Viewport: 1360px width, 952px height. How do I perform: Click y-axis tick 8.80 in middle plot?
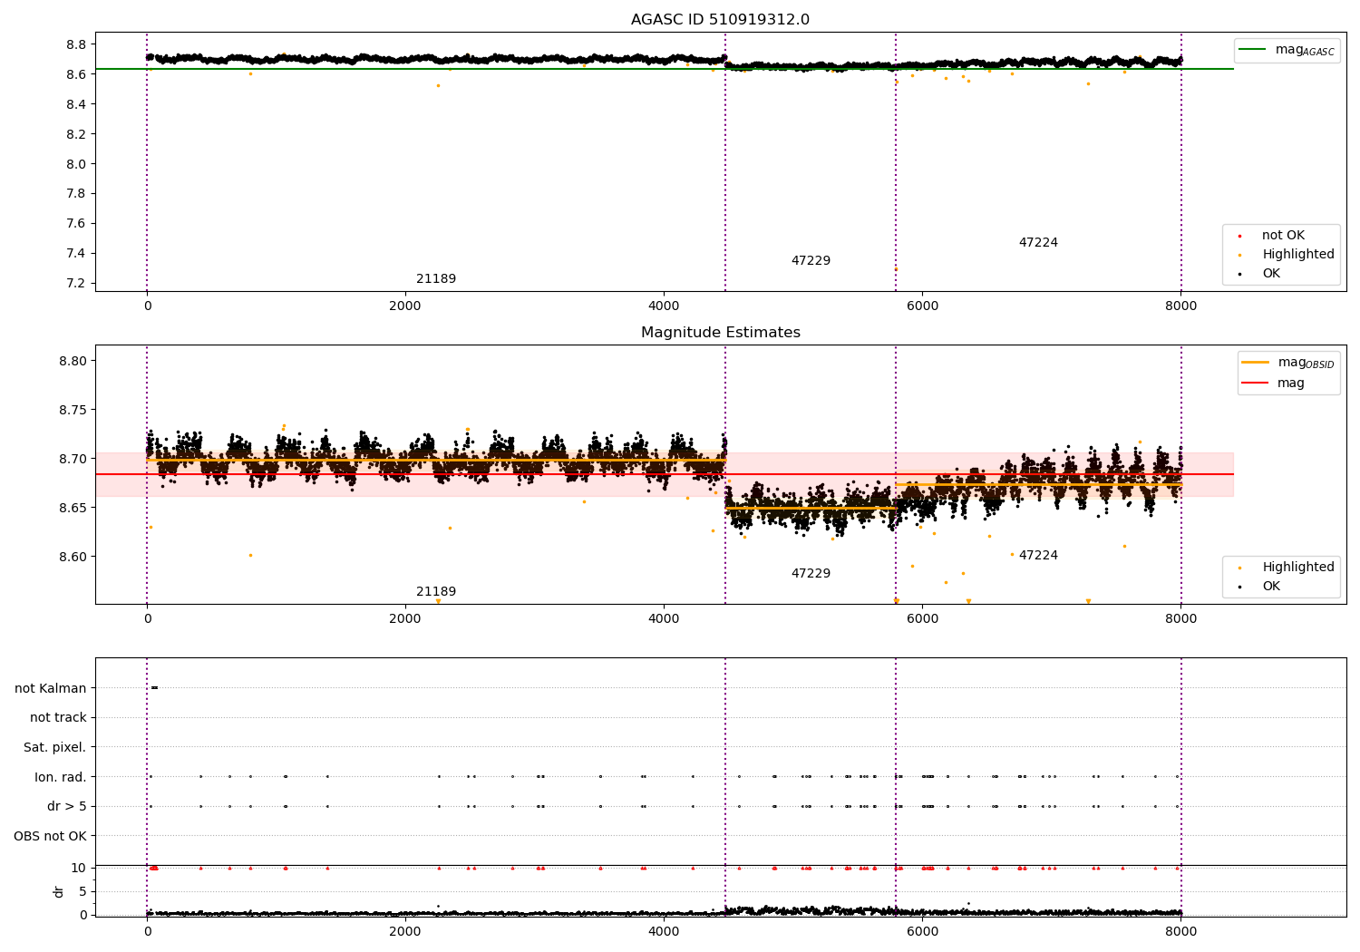coord(73,361)
